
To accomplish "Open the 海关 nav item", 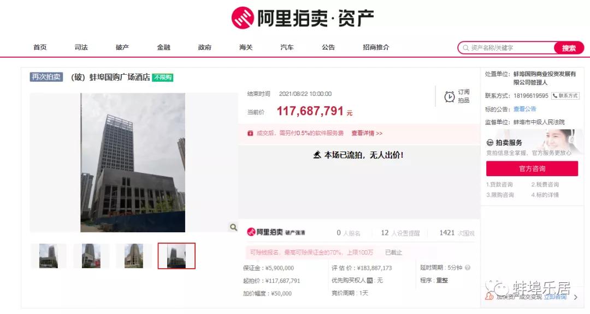I will tap(246, 47).
